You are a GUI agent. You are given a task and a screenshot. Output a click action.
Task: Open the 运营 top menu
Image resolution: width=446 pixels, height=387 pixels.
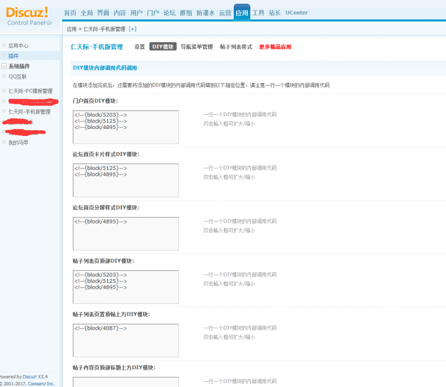(x=225, y=13)
